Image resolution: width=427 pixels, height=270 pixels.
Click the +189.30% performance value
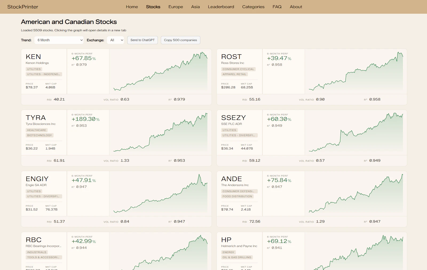coord(86,119)
